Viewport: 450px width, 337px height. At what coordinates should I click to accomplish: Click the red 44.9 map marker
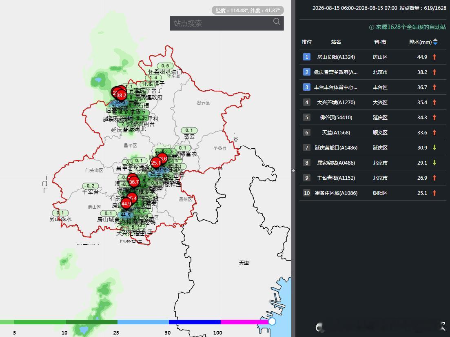tap(126, 204)
